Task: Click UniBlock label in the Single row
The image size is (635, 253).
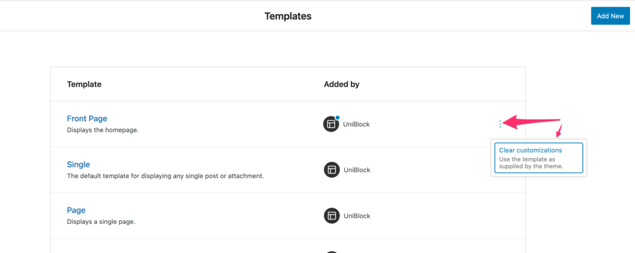Action: click(357, 169)
